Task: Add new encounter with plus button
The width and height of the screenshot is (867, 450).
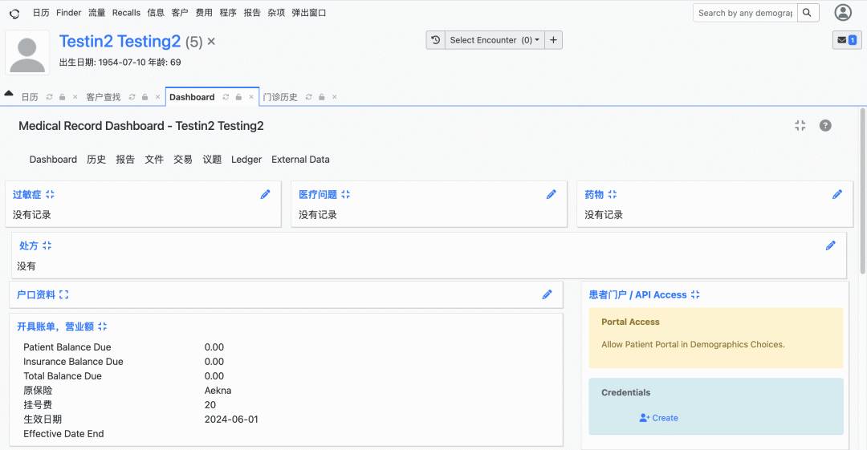Action: click(x=553, y=40)
